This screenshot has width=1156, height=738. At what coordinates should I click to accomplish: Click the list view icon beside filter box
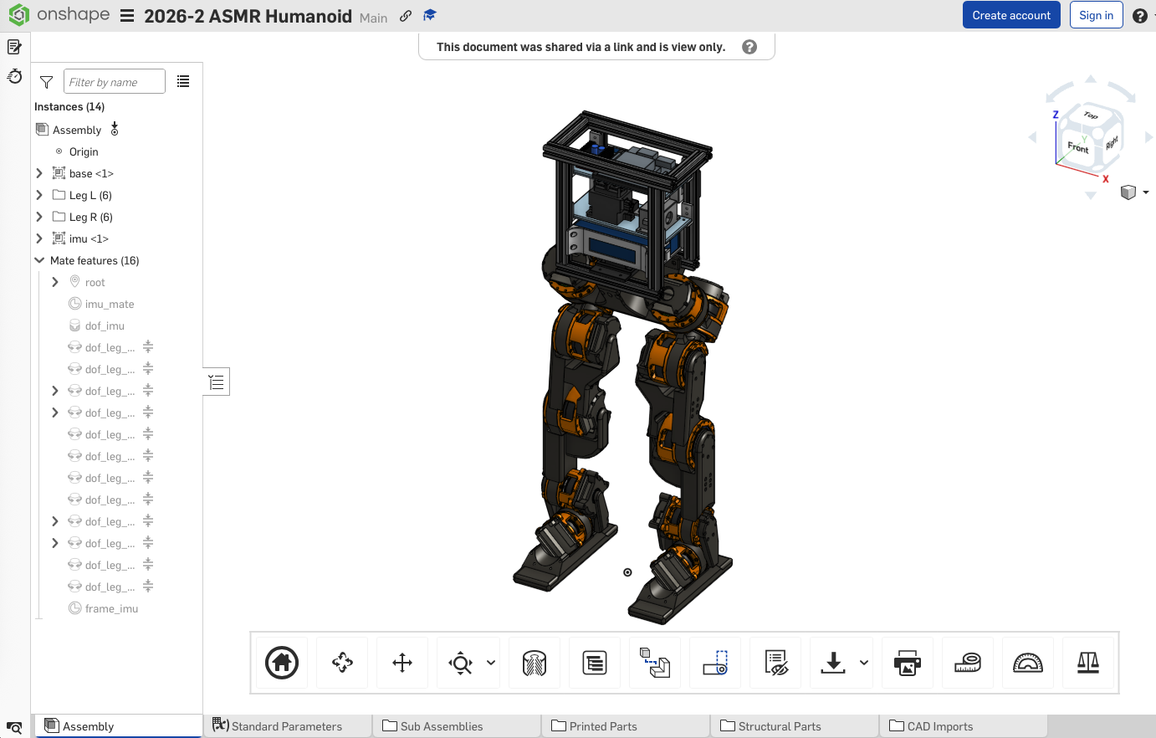(183, 81)
